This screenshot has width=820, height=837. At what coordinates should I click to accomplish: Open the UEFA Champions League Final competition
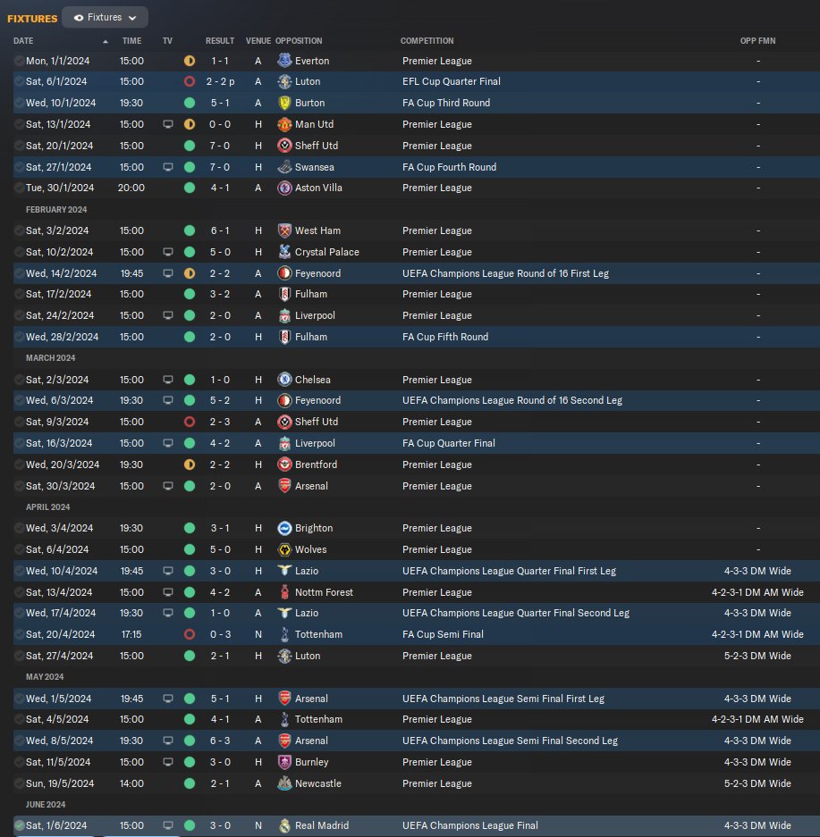pos(470,825)
